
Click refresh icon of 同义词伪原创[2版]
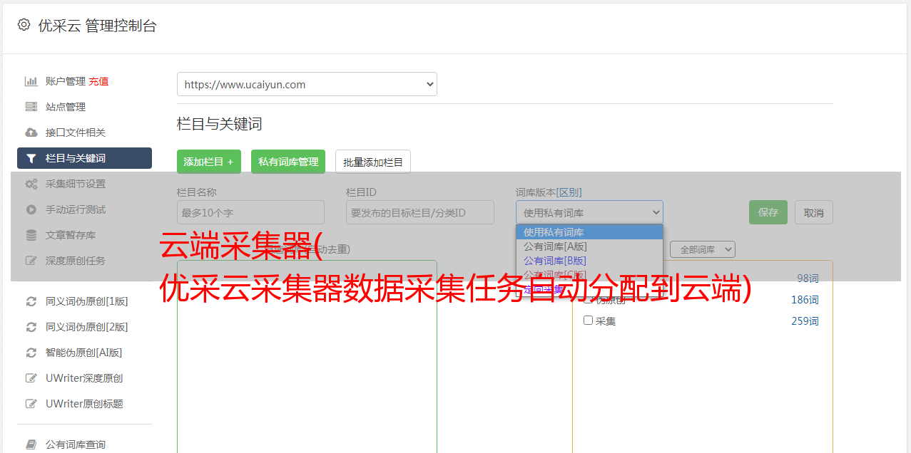[x=31, y=327]
